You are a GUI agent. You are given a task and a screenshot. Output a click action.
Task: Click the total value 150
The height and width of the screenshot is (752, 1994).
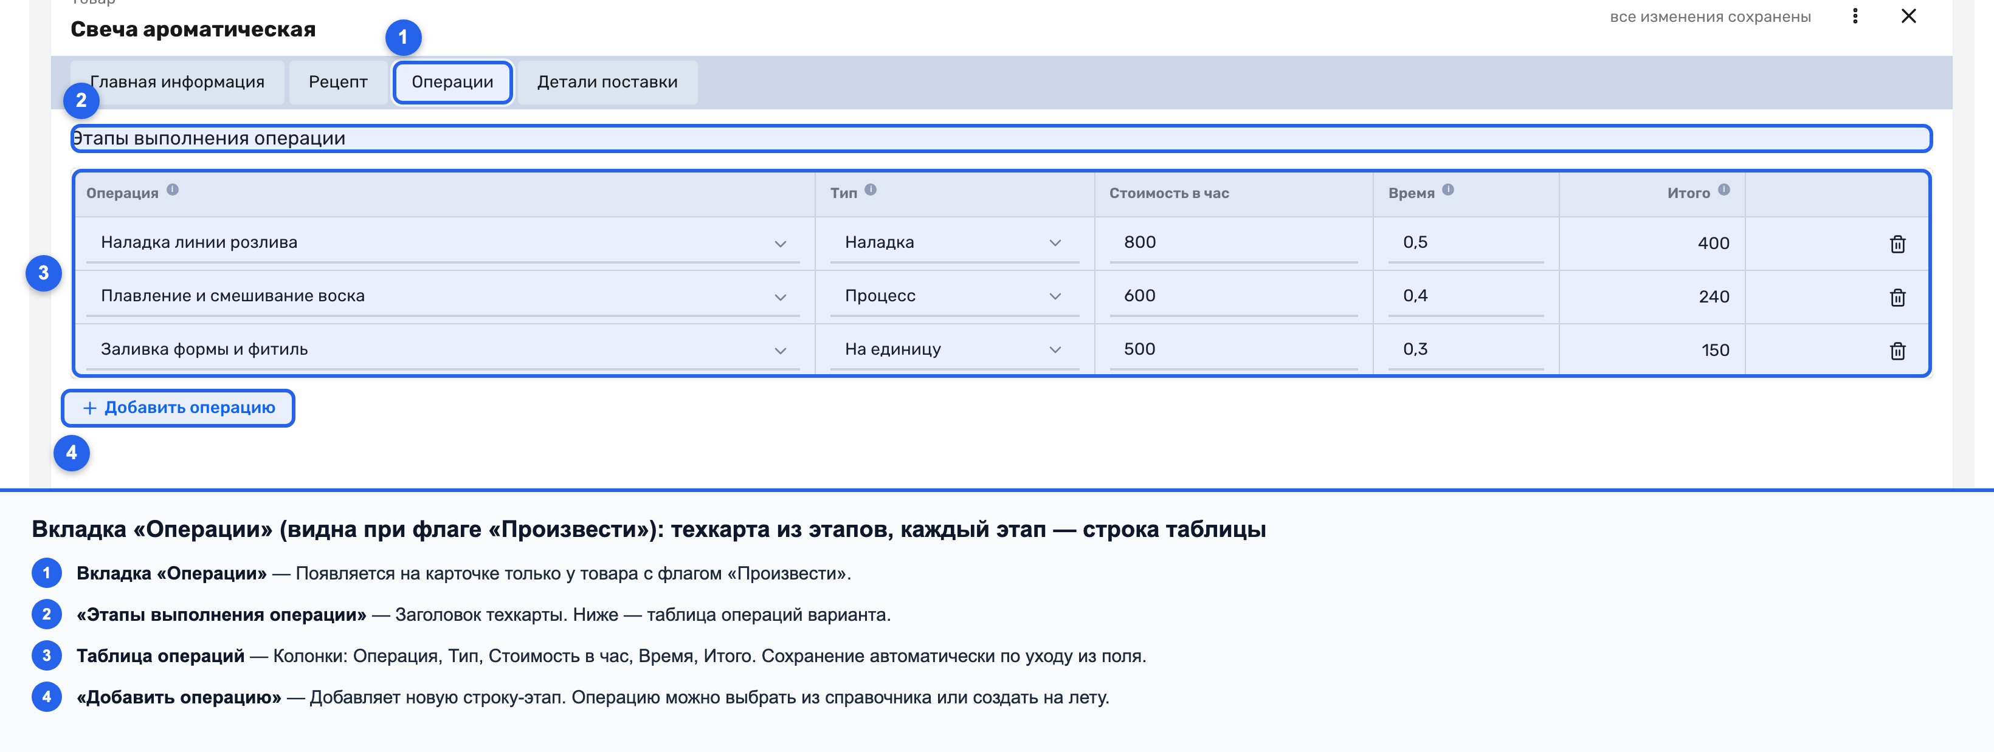tap(1716, 350)
